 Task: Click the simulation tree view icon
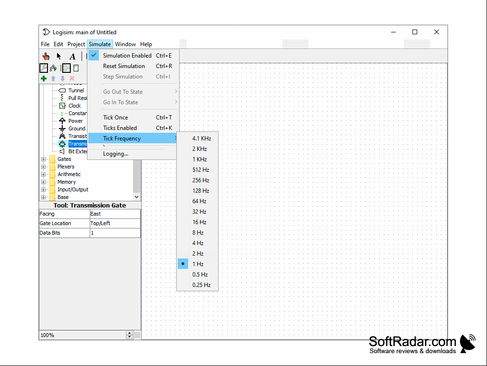53,68
